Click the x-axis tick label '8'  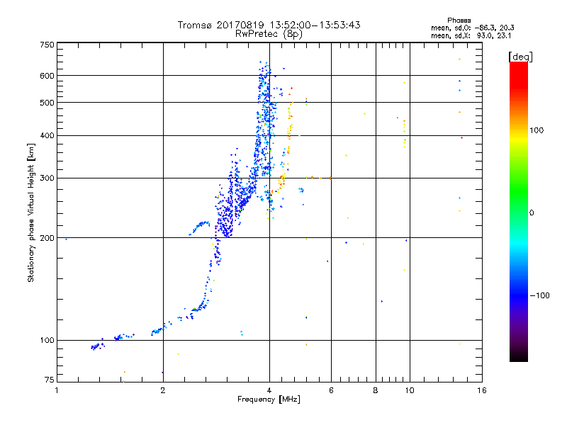pyautogui.click(x=376, y=390)
